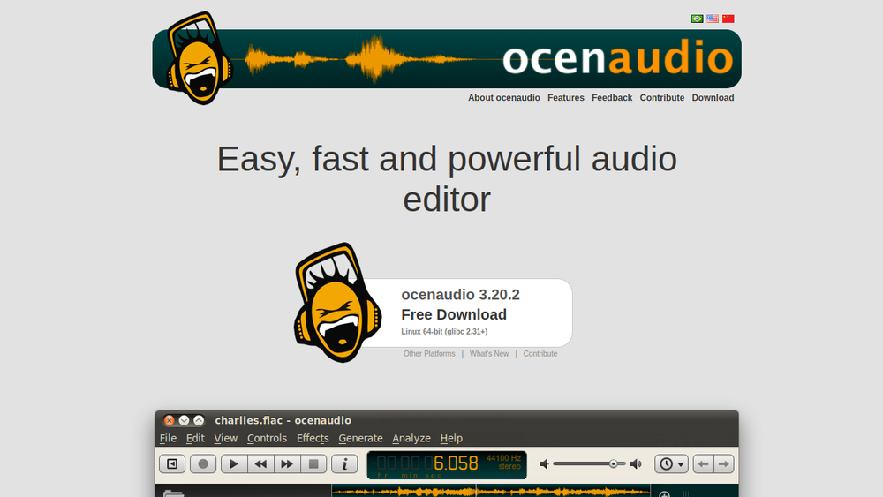Open the Analyze menu in ocenaudio
The height and width of the screenshot is (497, 883).
(411, 438)
